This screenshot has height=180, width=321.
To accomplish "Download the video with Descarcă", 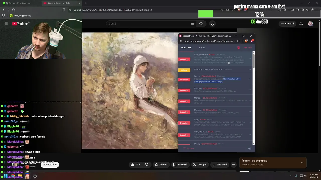I will [219, 165].
